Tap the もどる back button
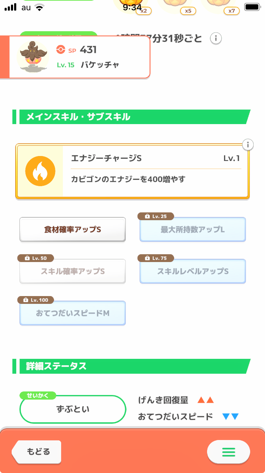The image size is (265, 473). pos(37,452)
